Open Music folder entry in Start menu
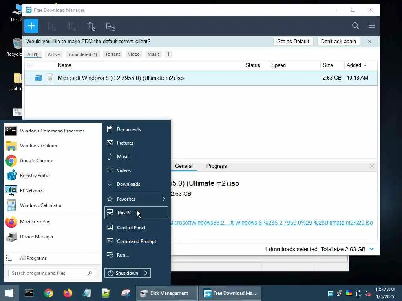The width and height of the screenshot is (402, 301). [x=136, y=157]
